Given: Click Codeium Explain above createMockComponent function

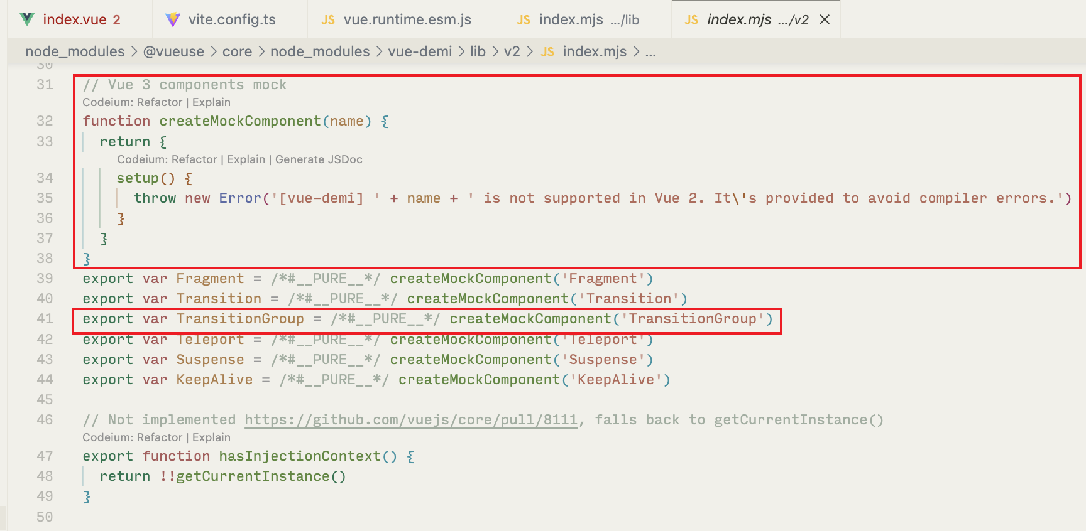Looking at the screenshot, I should [x=211, y=102].
